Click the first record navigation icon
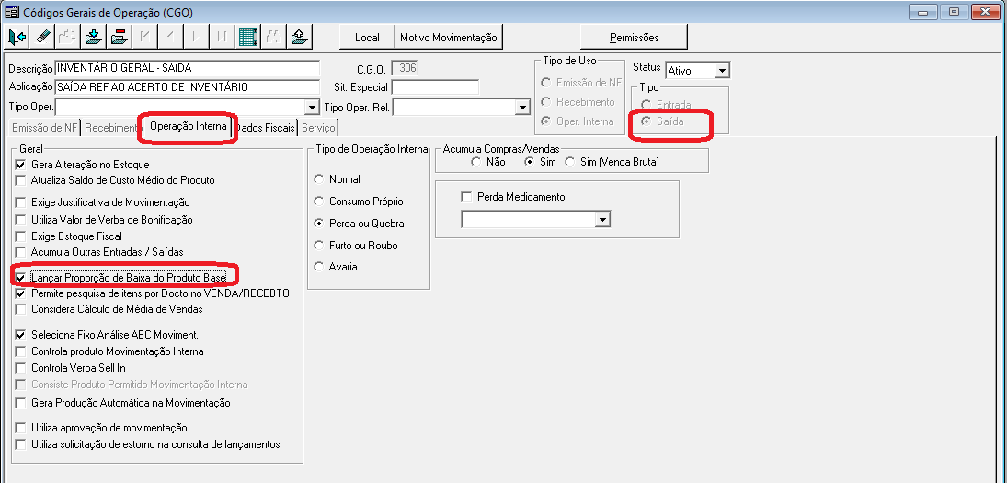This screenshot has width=1007, height=483. pos(145,37)
